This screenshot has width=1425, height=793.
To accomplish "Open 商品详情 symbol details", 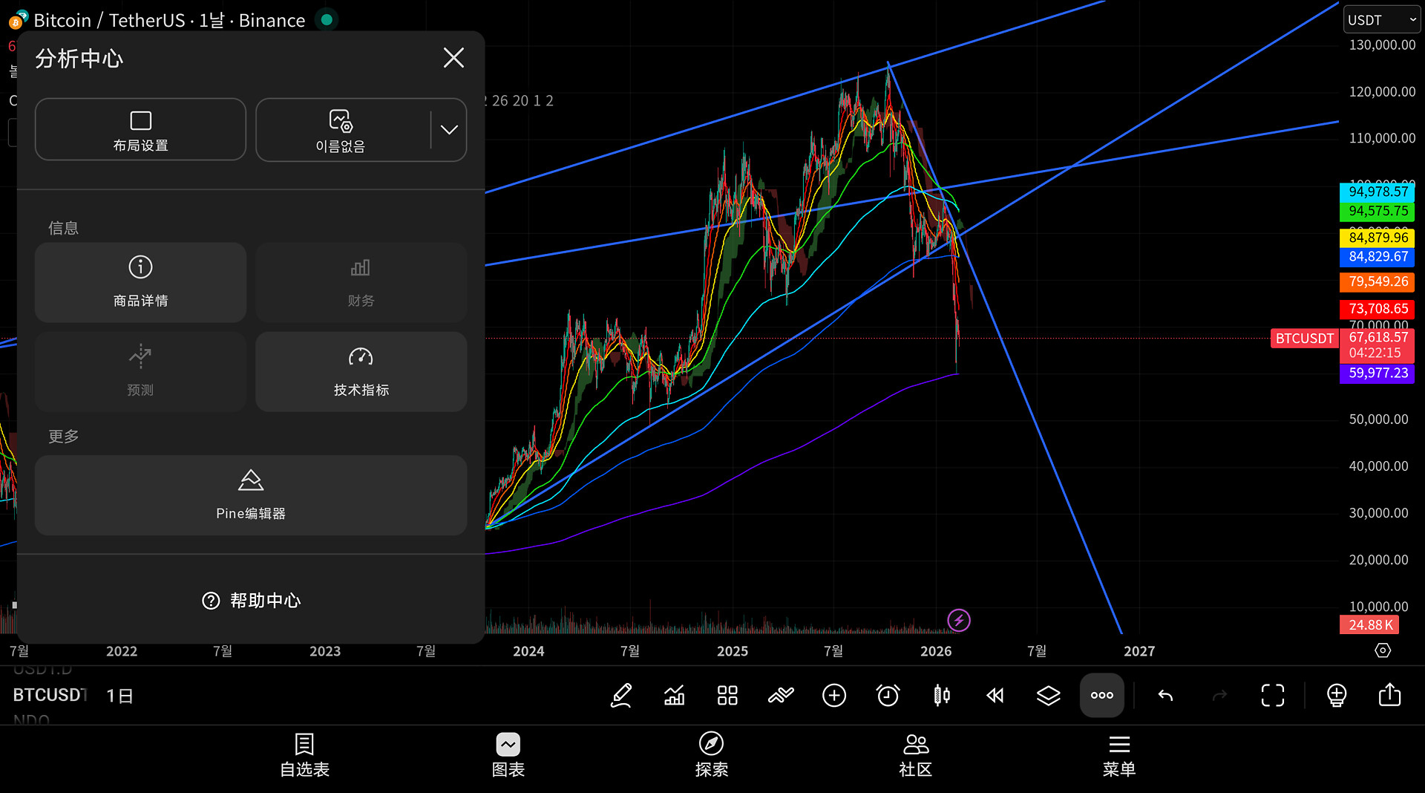I will [x=140, y=282].
